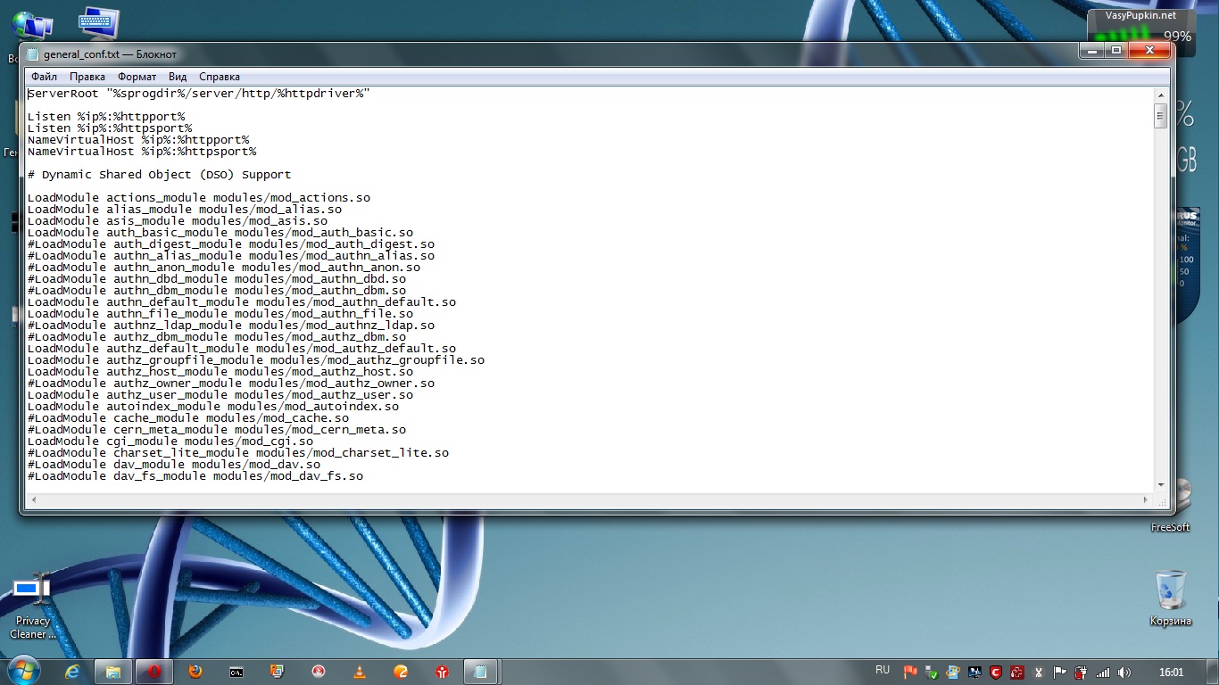Open the Справка menu
Image resolution: width=1219 pixels, height=685 pixels.
(x=220, y=77)
